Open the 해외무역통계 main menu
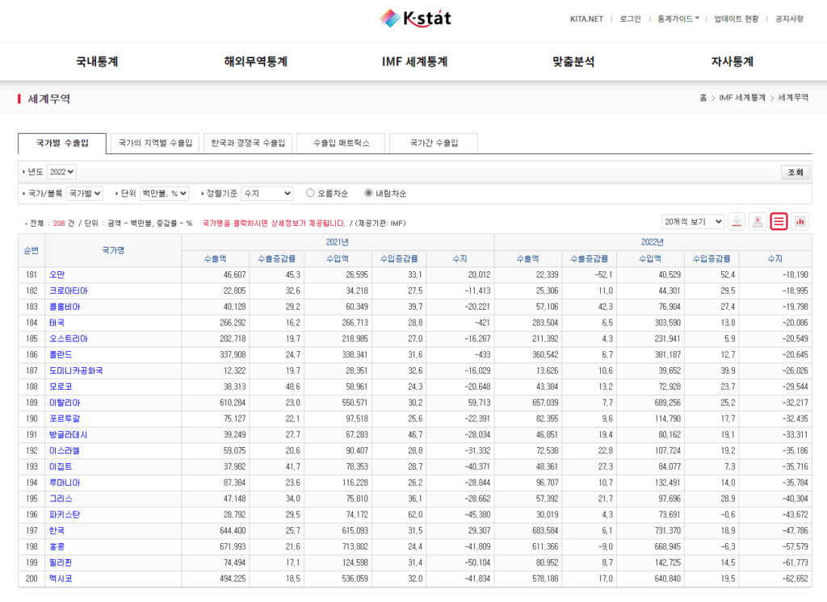 pos(256,61)
